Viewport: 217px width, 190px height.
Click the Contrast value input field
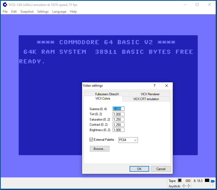point(119,125)
